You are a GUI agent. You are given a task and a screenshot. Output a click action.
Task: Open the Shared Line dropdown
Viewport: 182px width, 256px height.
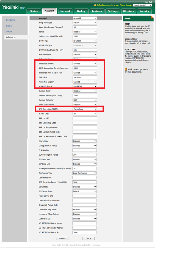coord(84,141)
